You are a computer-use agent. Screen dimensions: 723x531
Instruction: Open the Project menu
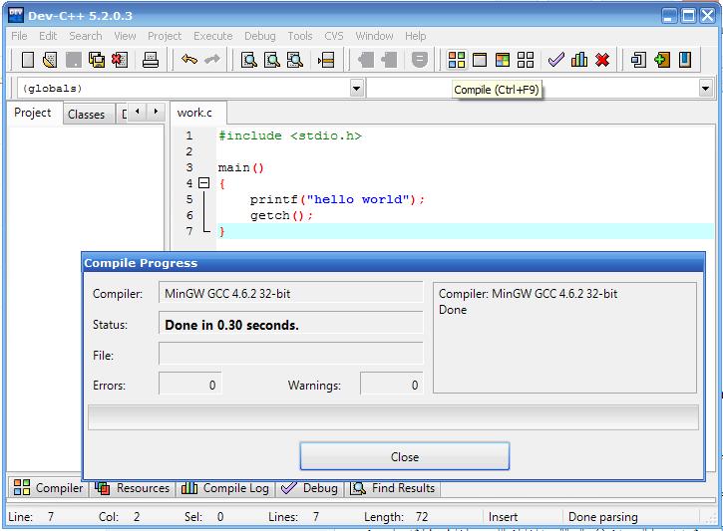[x=165, y=36]
